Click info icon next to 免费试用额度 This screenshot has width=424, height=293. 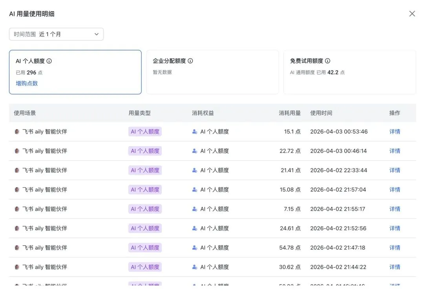(327, 61)
